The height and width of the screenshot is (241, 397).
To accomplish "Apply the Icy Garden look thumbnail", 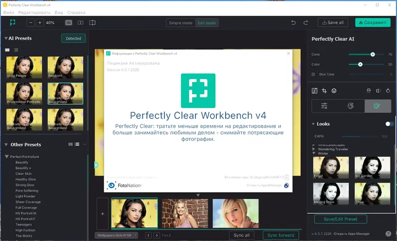I will pos(373,168).
